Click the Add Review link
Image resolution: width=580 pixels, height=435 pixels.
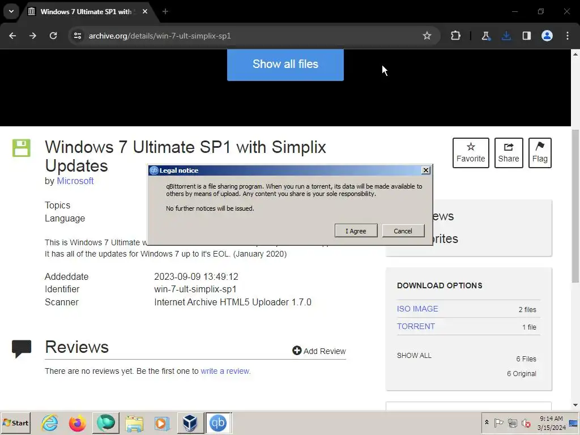point(319,351)
